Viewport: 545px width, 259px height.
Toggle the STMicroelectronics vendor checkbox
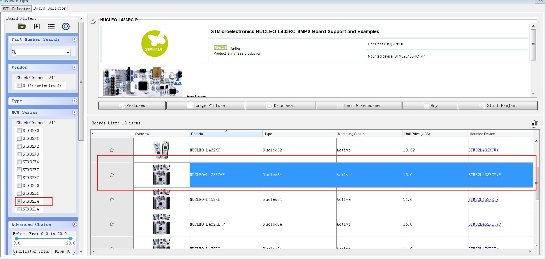click(19, 85)
